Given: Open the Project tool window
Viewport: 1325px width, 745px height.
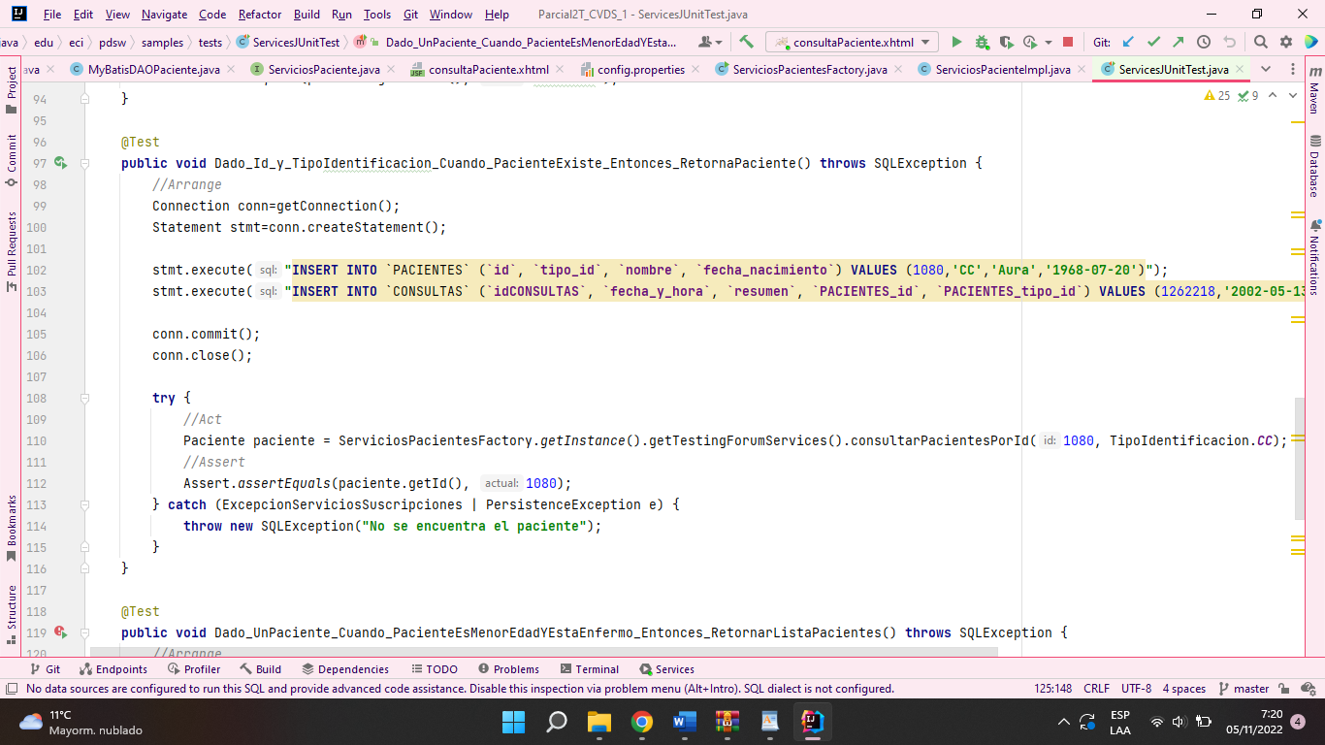Looking at the screenshot, I should click(x=12, y=91).
